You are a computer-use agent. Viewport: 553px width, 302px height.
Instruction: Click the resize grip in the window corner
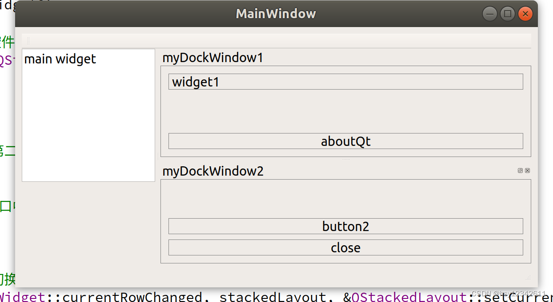tap(529, 278)
